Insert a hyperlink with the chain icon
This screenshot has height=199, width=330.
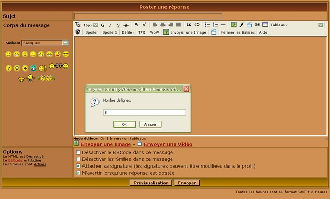(257, 25)
